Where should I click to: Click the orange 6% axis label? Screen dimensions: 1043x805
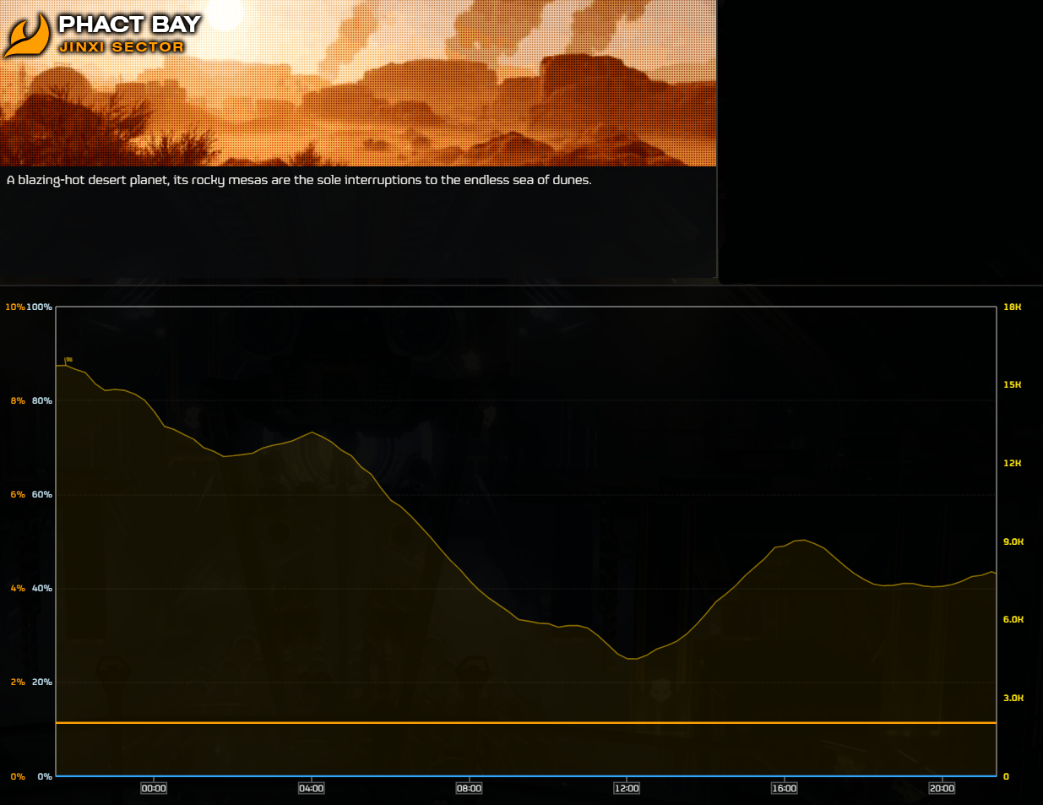[x=18, y=494]
